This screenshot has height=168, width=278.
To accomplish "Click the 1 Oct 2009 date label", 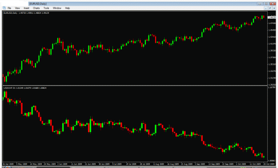I will [241, 164].
